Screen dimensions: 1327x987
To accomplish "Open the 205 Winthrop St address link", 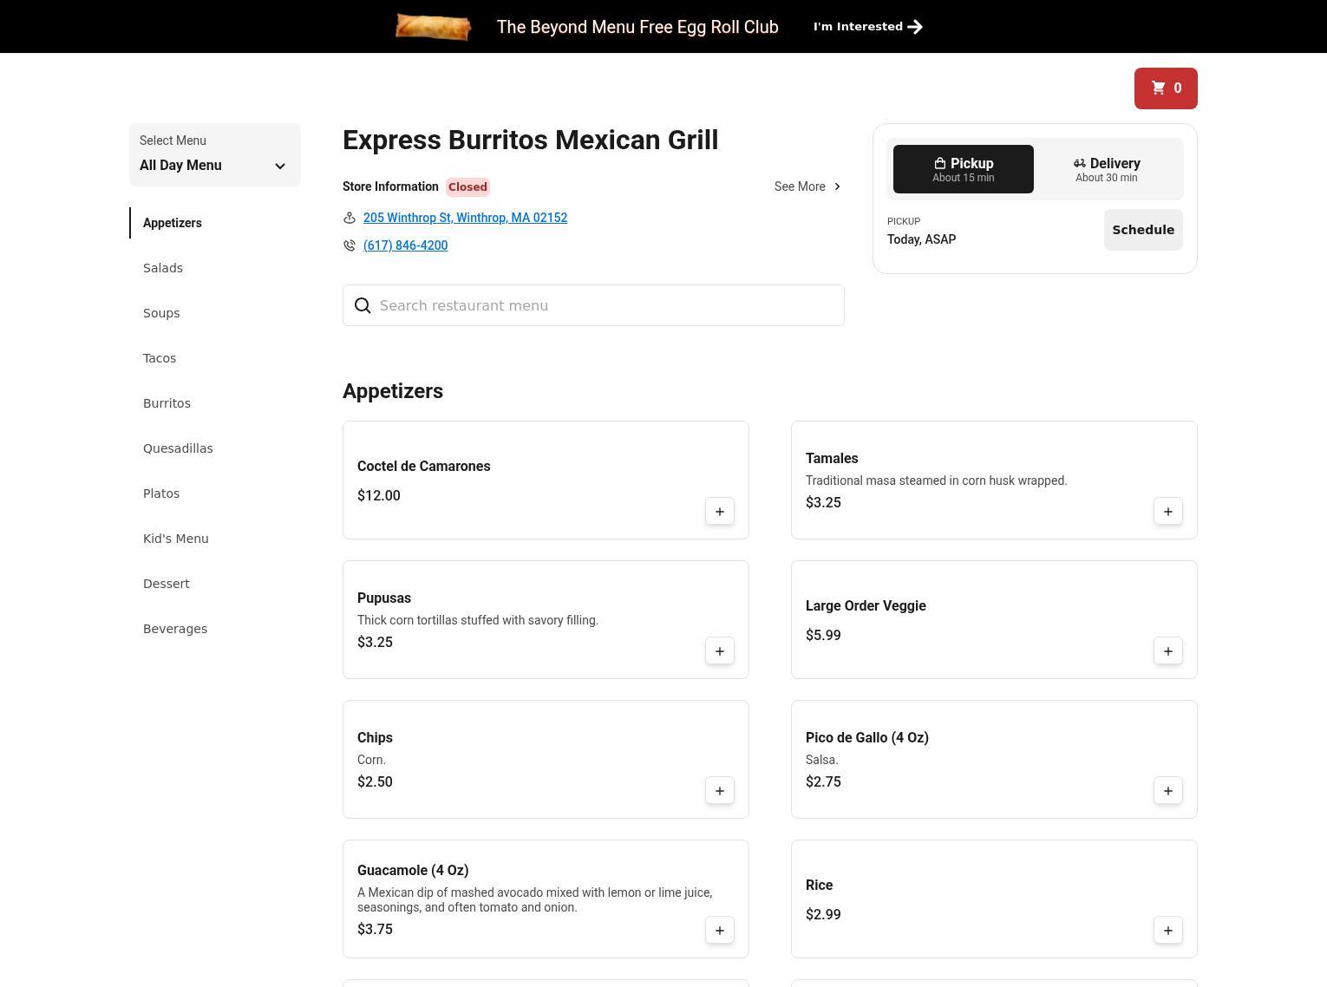I will pyautogui.click(x=465, y=218).
